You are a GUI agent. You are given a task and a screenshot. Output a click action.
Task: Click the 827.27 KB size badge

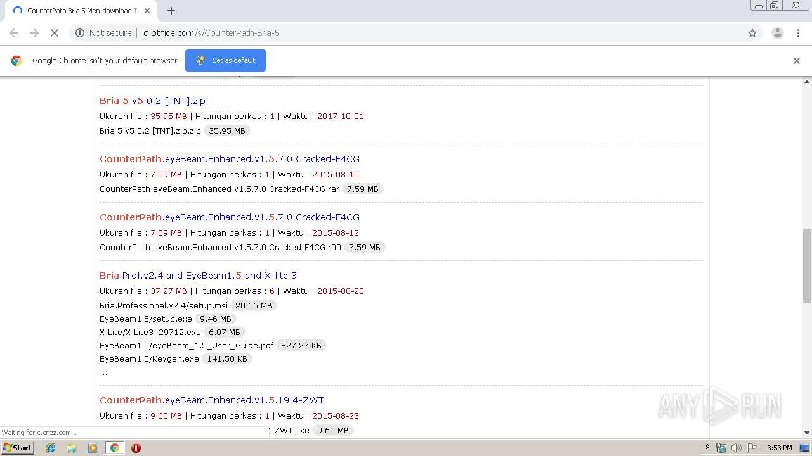tap(301, 346)
